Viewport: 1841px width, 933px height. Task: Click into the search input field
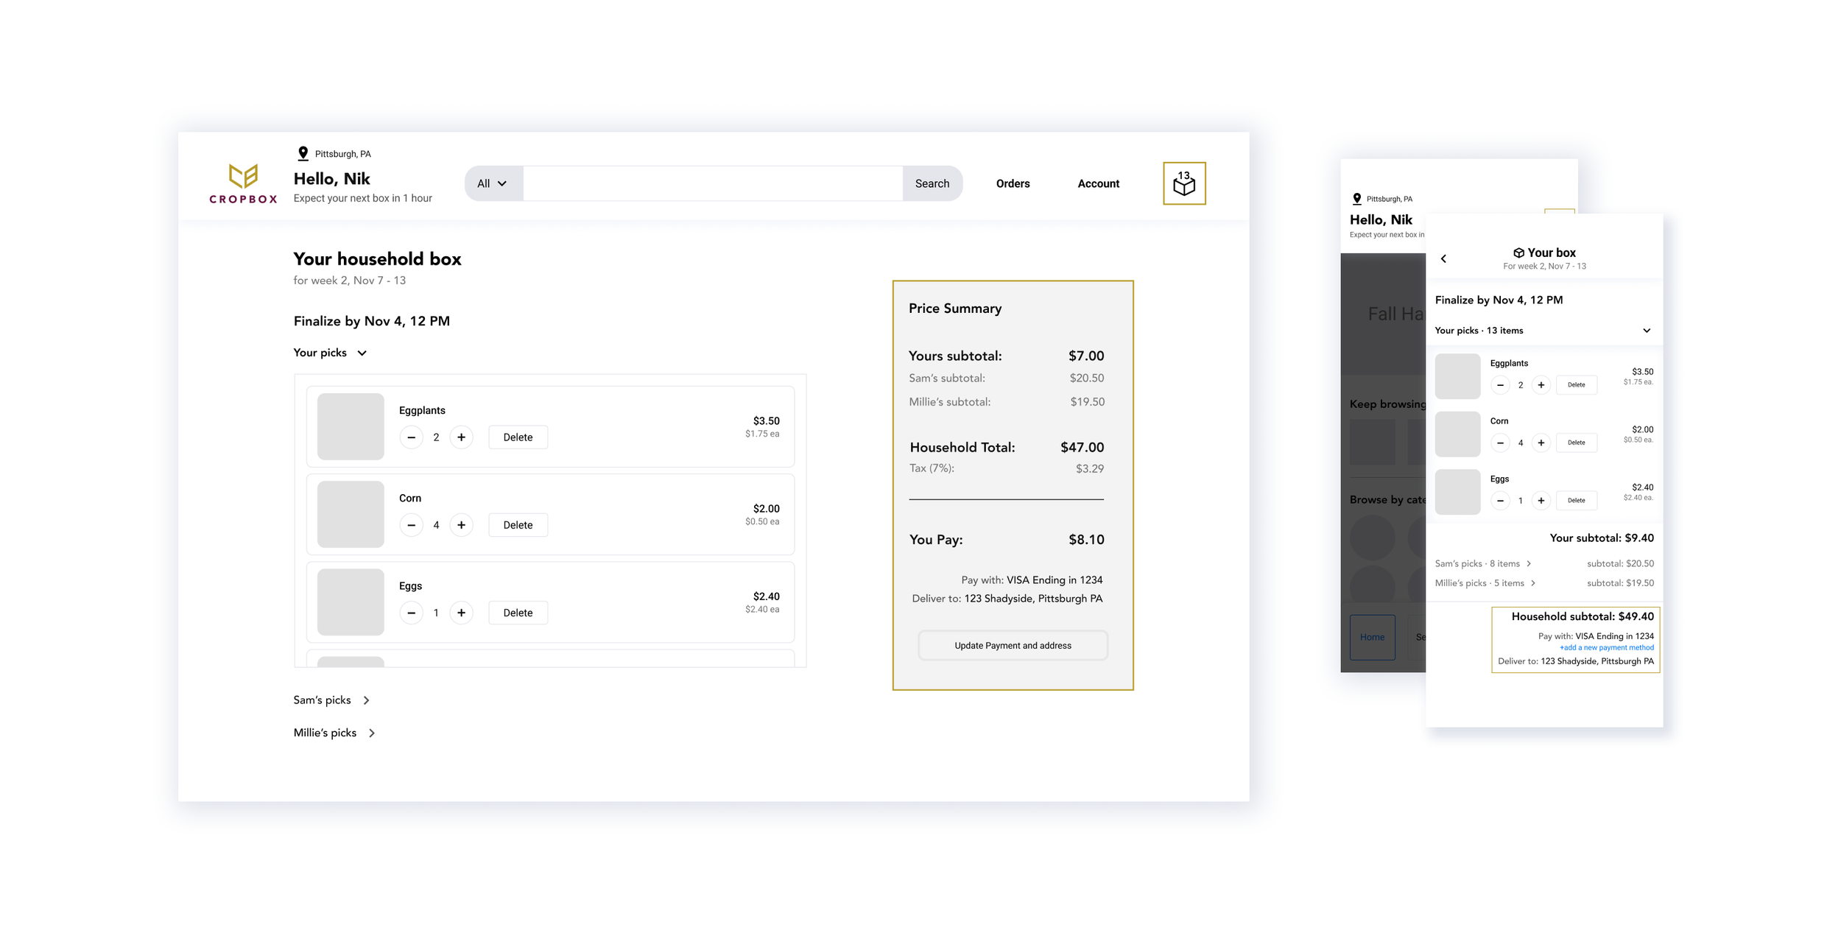(712, 183)
